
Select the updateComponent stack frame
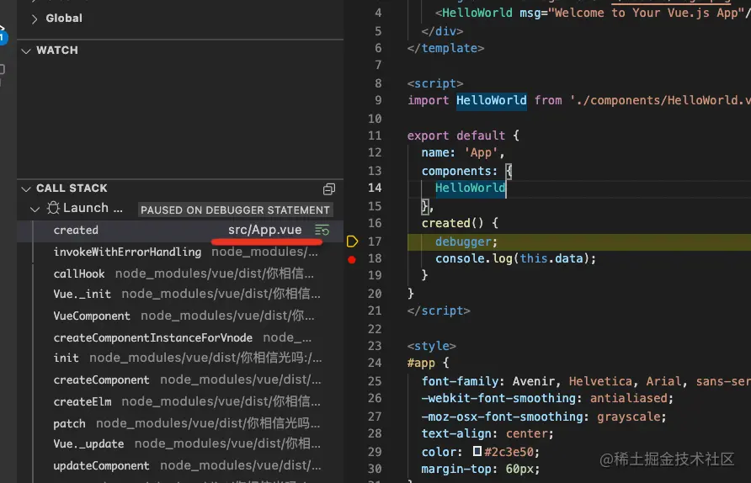101,465
